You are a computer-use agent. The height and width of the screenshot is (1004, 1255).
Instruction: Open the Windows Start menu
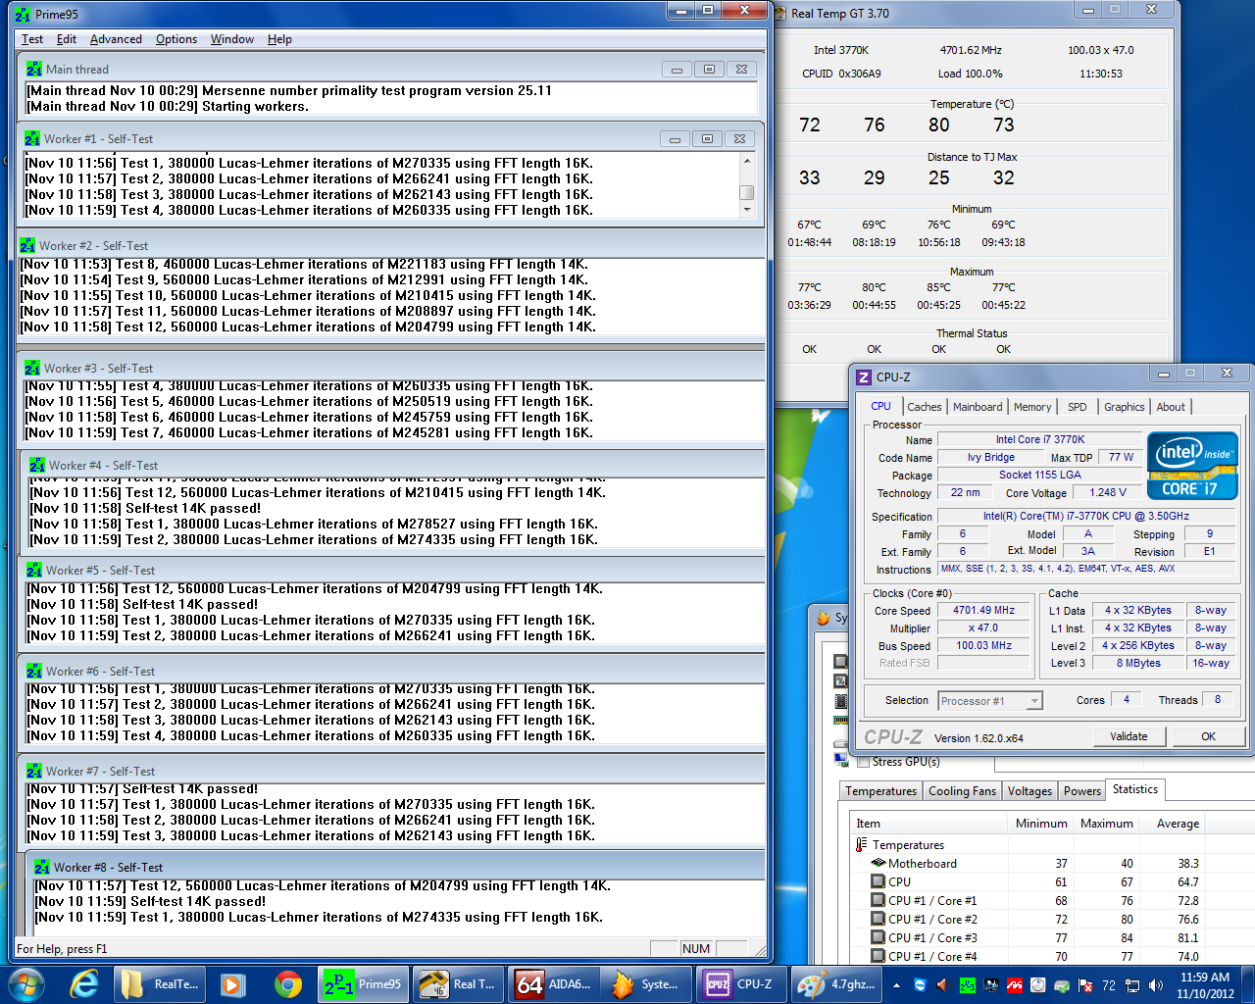pos(26,984)
